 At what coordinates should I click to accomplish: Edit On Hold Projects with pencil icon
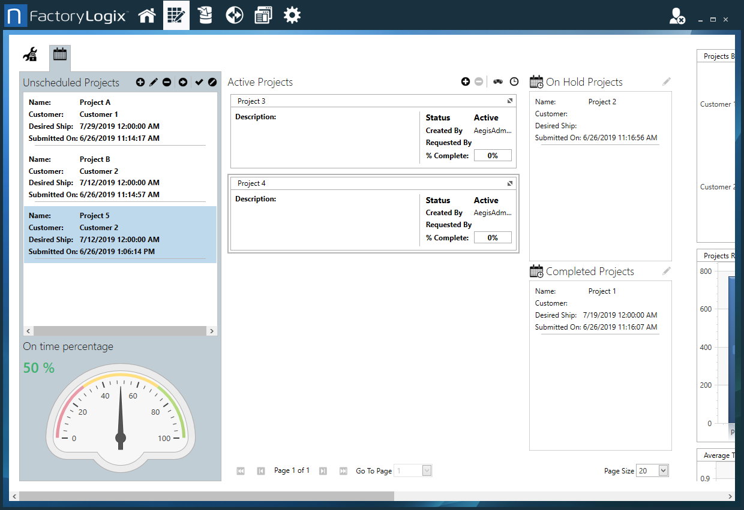click(x=667, y=82)
